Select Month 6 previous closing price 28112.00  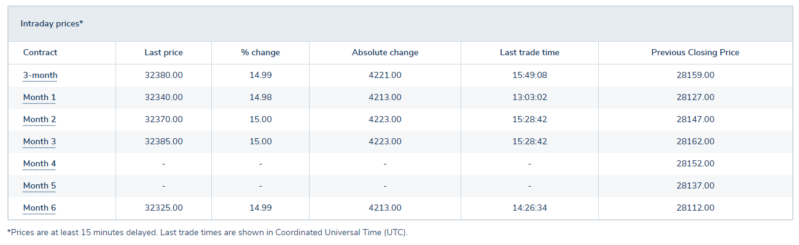coord(695,208)
